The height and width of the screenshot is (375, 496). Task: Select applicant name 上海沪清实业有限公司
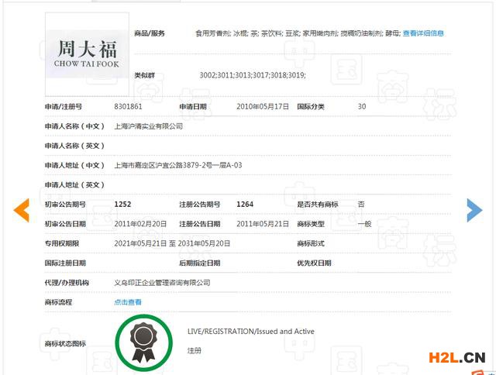click(x=148, y=126)
